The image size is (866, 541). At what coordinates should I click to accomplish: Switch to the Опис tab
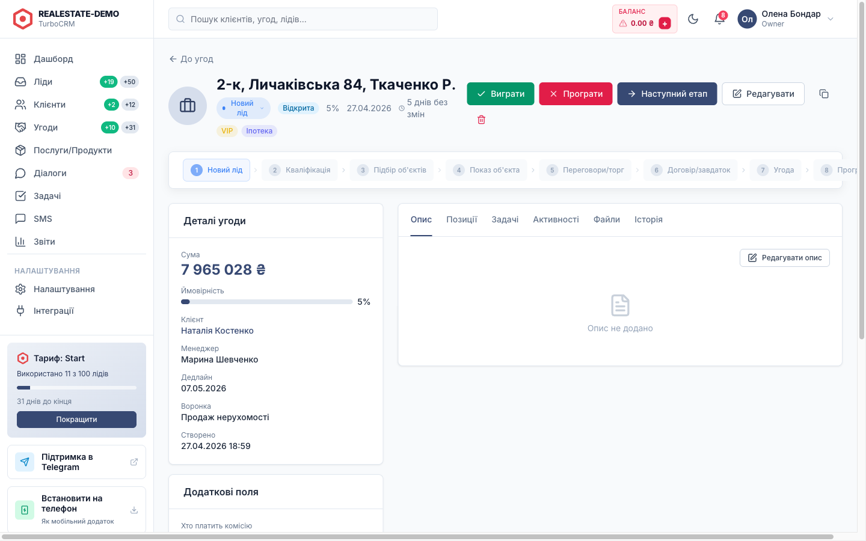pyautogui.click(x=421, y=219)
